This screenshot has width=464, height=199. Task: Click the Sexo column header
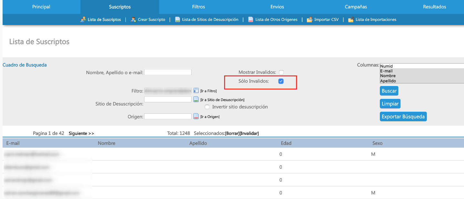click(377, 143)
